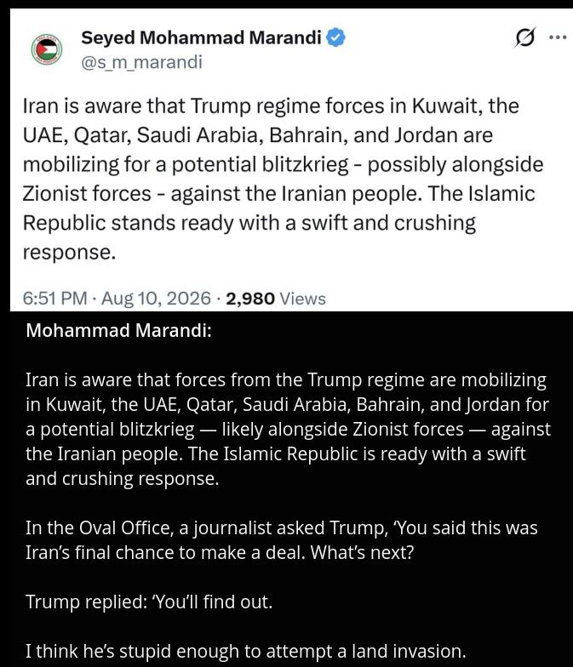
Task: Click the line "What's next?" in the caption
Action: 362,553
